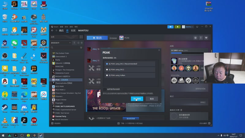
Task: Click the favorite heart icon for PEAK
Action: [206, 38]
